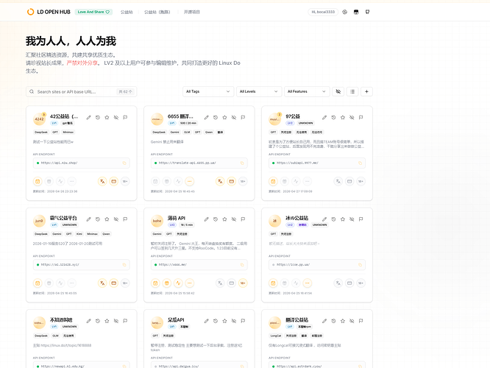Click the activity pulse icon on 薄荷 API
Screen dimensions: 490x368
pos(178,283)
